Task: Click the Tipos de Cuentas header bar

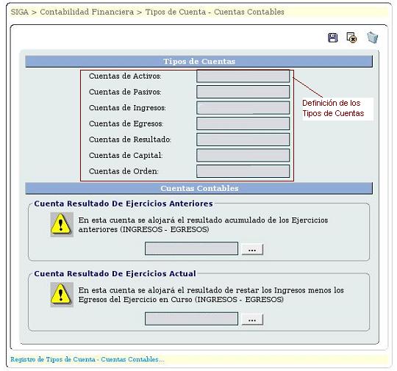Action: [199, 62]
